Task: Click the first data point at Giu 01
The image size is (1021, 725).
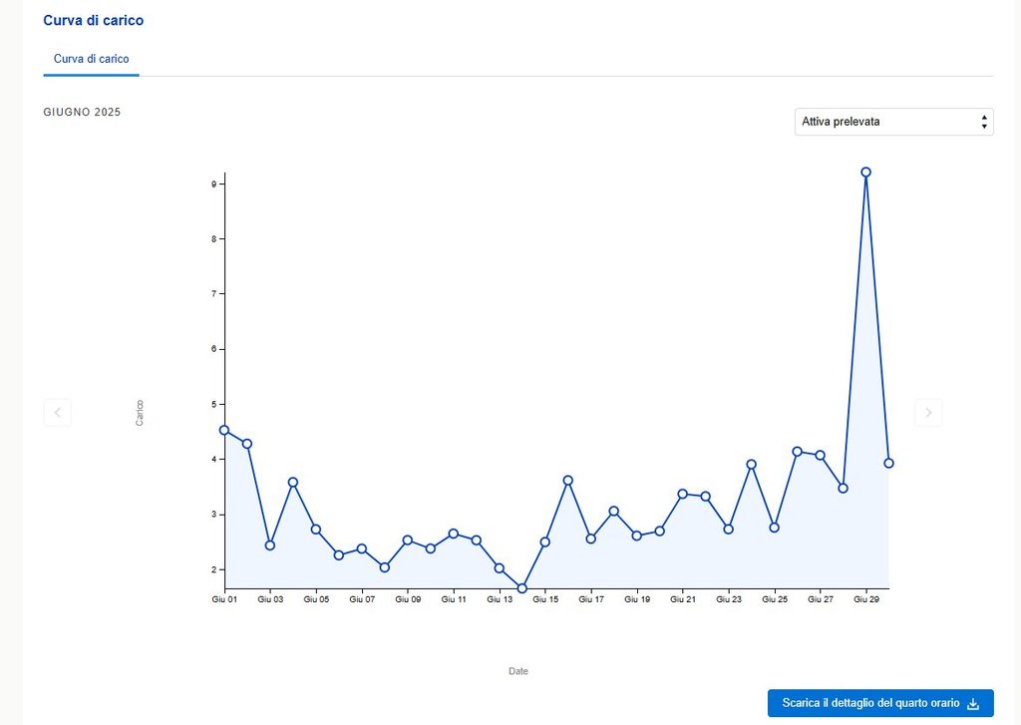Action: click(x=224, y=430)
